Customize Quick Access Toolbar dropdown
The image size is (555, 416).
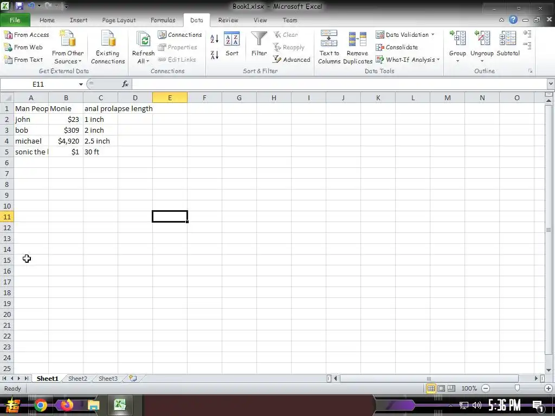66,6
